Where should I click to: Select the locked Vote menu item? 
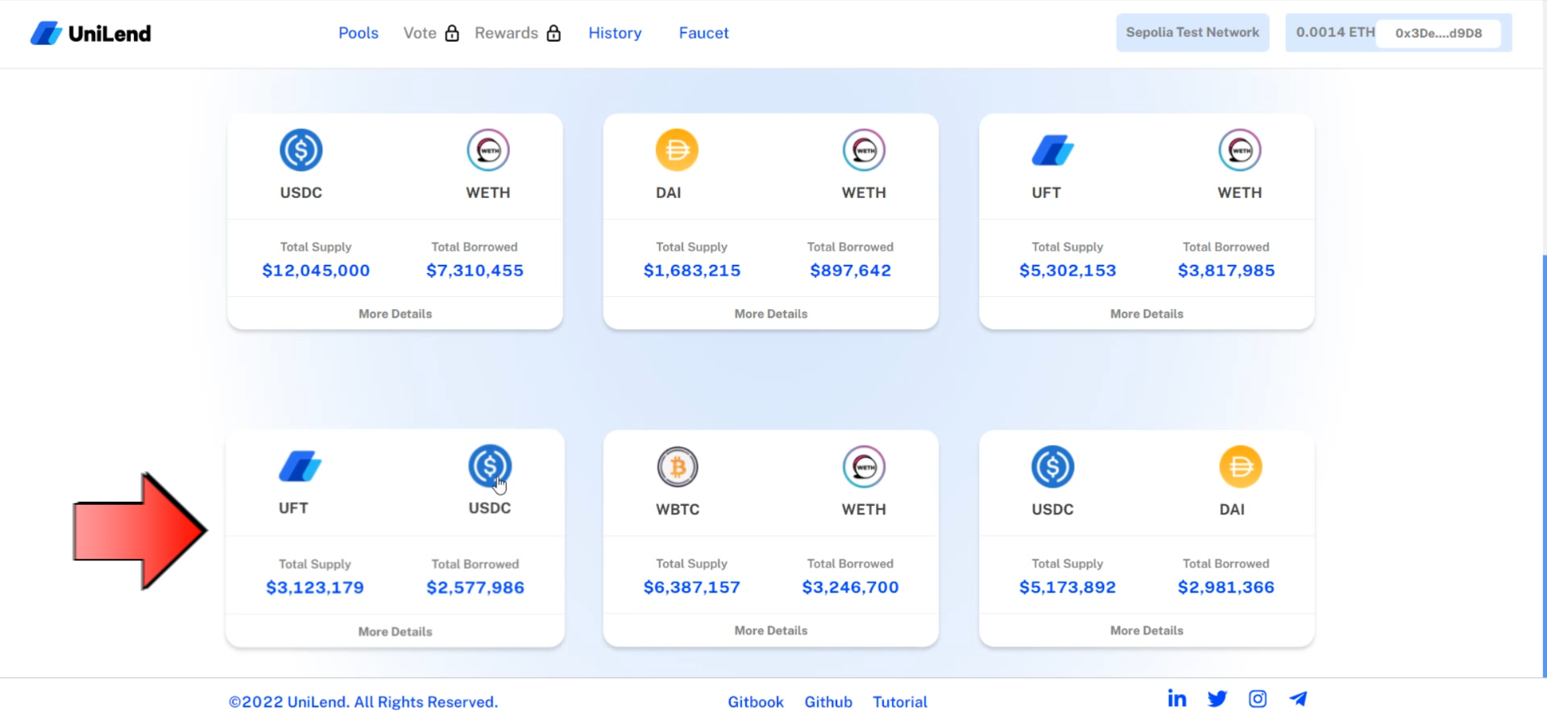click(430, 33)
